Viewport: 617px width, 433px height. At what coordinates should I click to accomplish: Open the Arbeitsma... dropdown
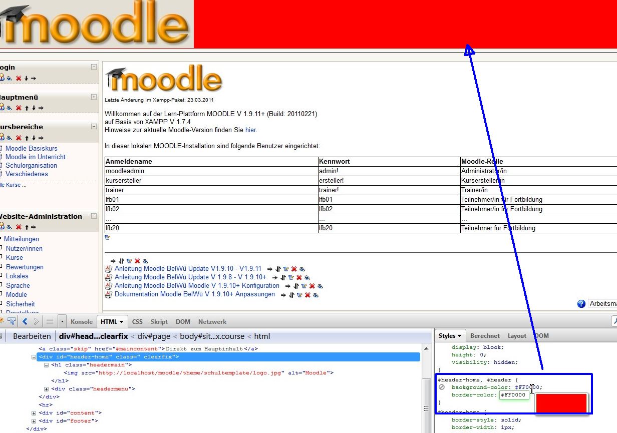coord(602,304)
